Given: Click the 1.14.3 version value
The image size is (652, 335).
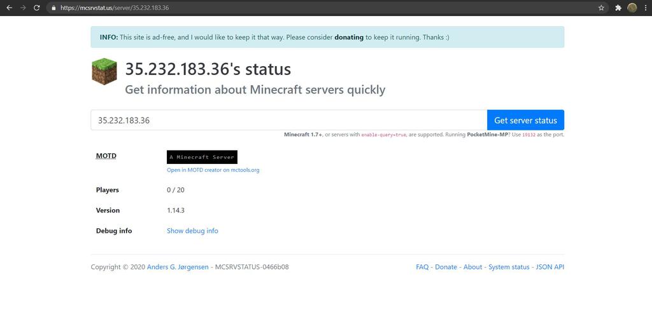Looking at the screenshot, I should click(x=176, y=210).
